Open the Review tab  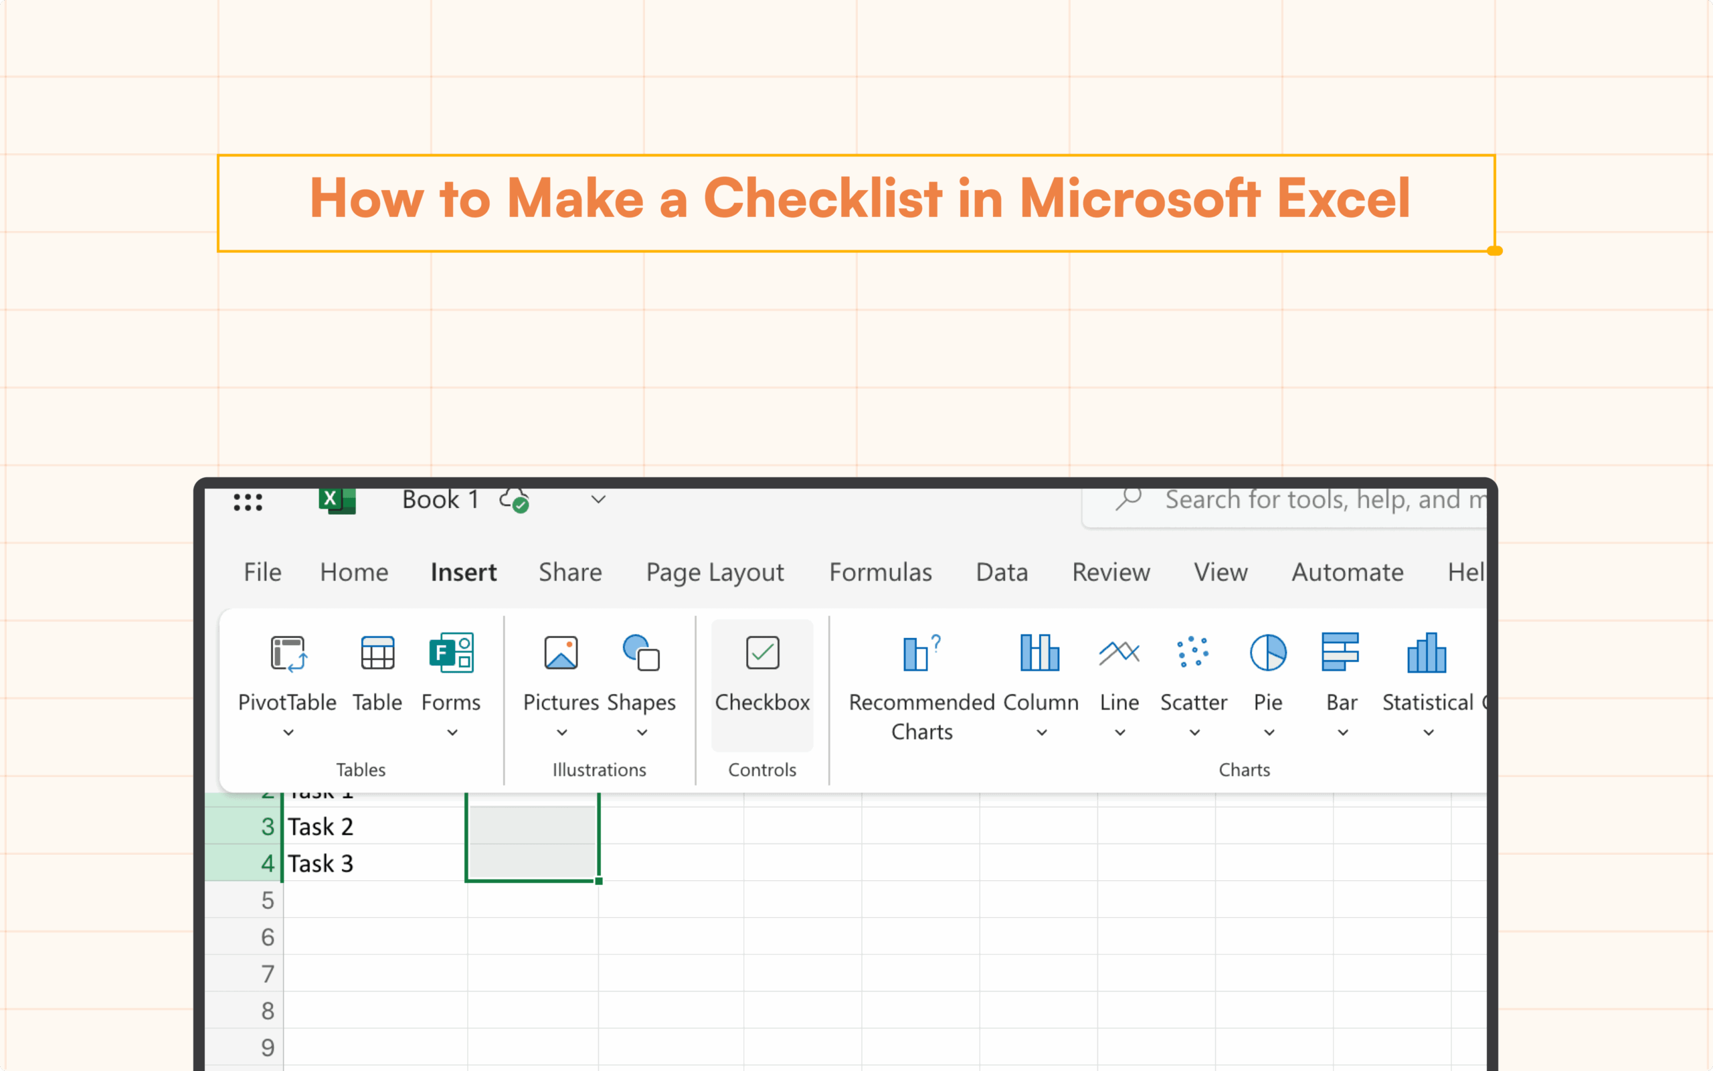(1111, 572)
